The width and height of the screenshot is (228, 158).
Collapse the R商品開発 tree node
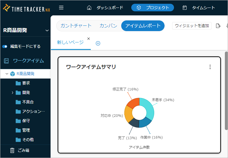tap(7, 74)
